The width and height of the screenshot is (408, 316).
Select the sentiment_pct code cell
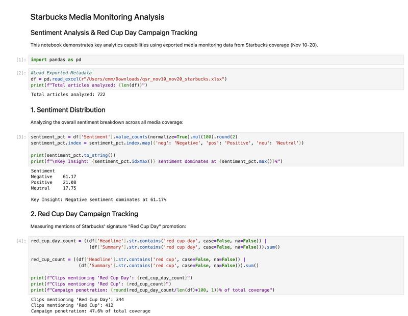click(153, 148)
